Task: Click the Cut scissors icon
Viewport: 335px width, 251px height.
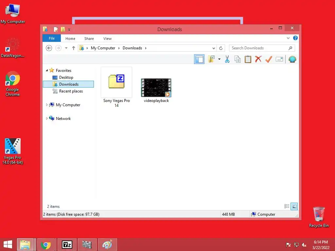Action: [x=227, y=59]
